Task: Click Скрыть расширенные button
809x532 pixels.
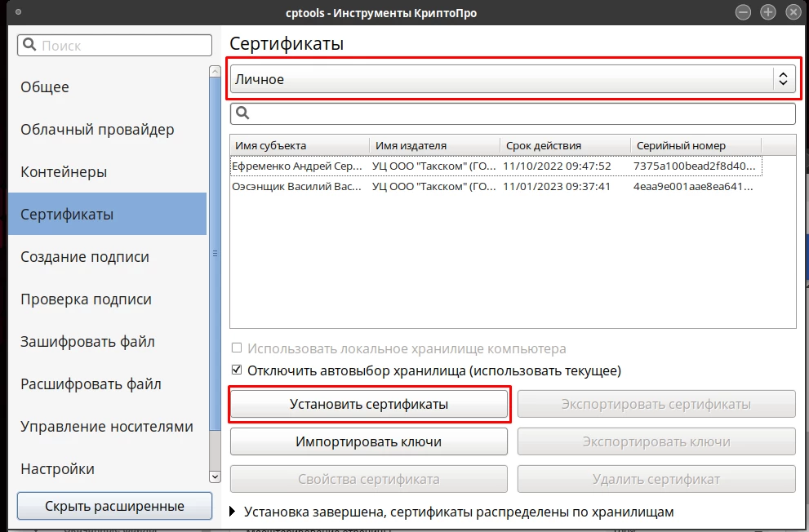Action: (x=114, y=506)
